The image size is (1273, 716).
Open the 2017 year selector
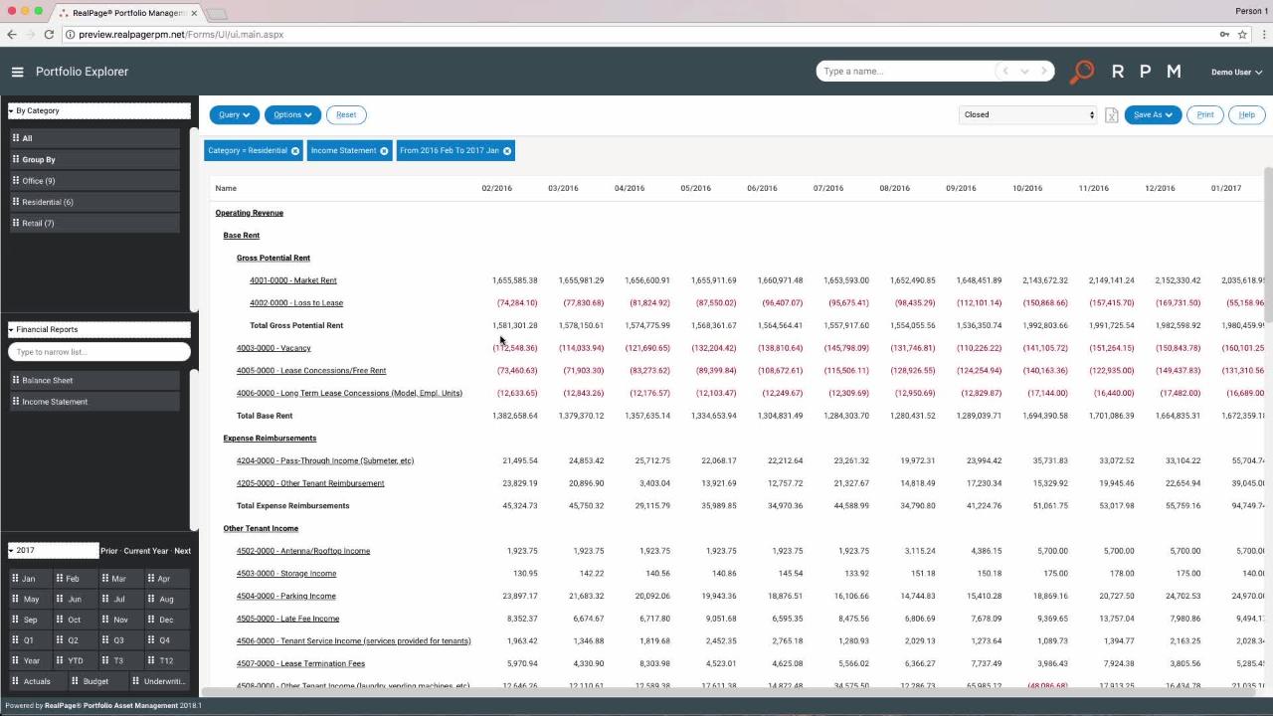53,551
